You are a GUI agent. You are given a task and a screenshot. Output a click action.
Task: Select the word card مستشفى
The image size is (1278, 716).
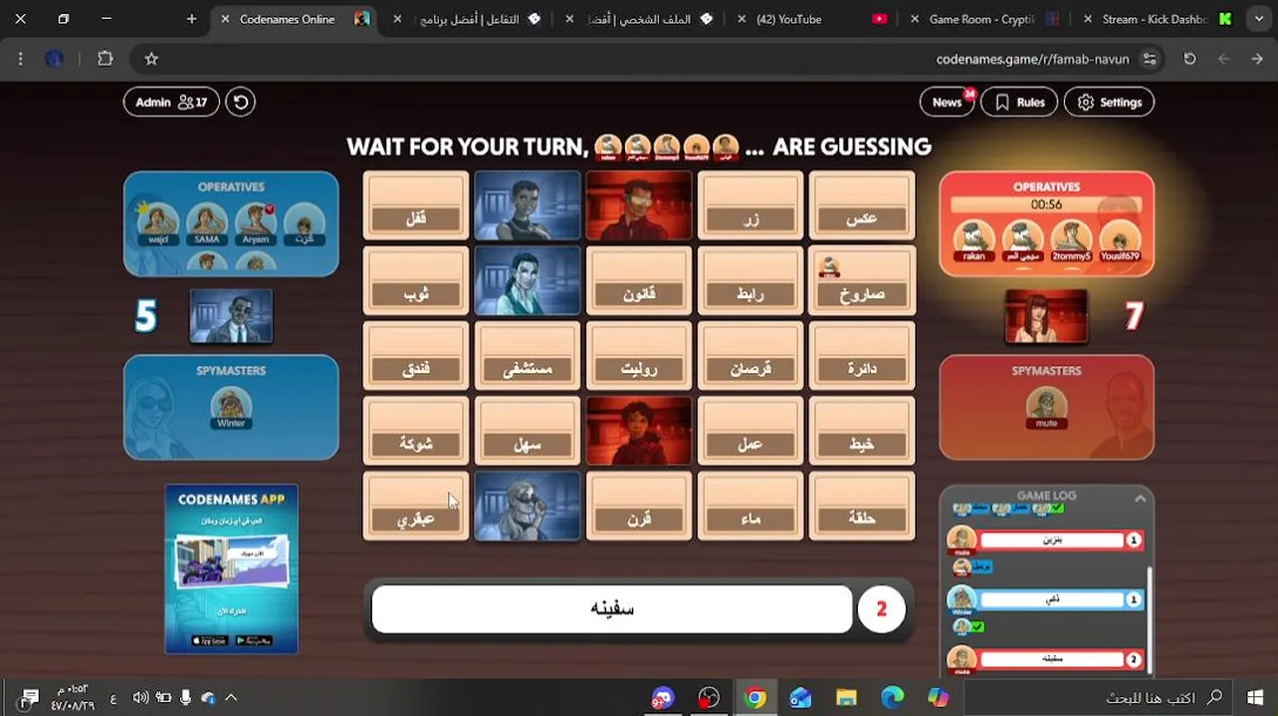coord(528,356)
